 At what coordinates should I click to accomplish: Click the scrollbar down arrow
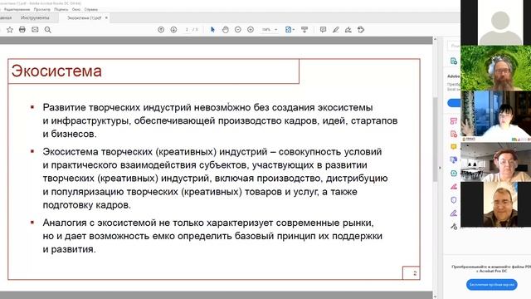[435, 297]
